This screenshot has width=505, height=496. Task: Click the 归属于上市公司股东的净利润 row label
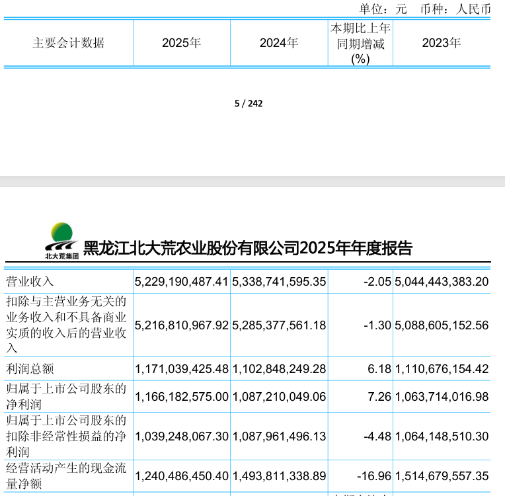[x=66, y=396]
